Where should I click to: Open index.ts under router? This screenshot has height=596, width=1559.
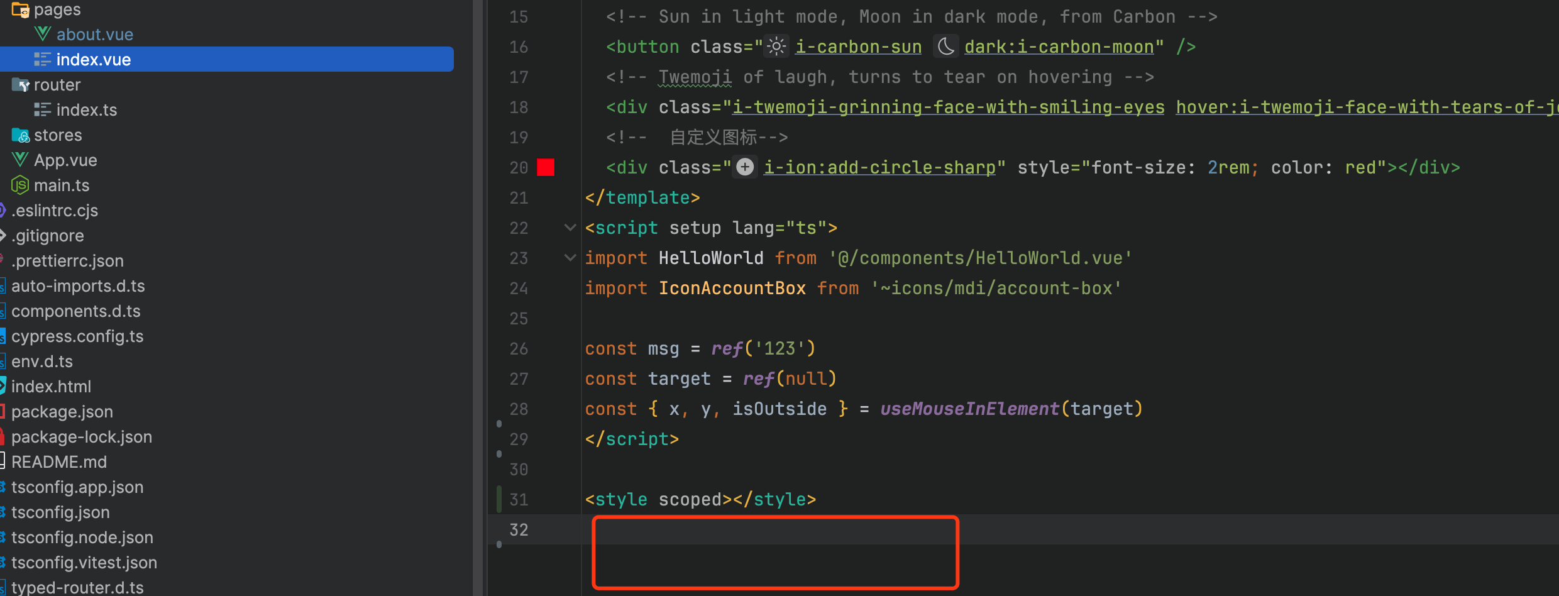click(x=87, y=109)
